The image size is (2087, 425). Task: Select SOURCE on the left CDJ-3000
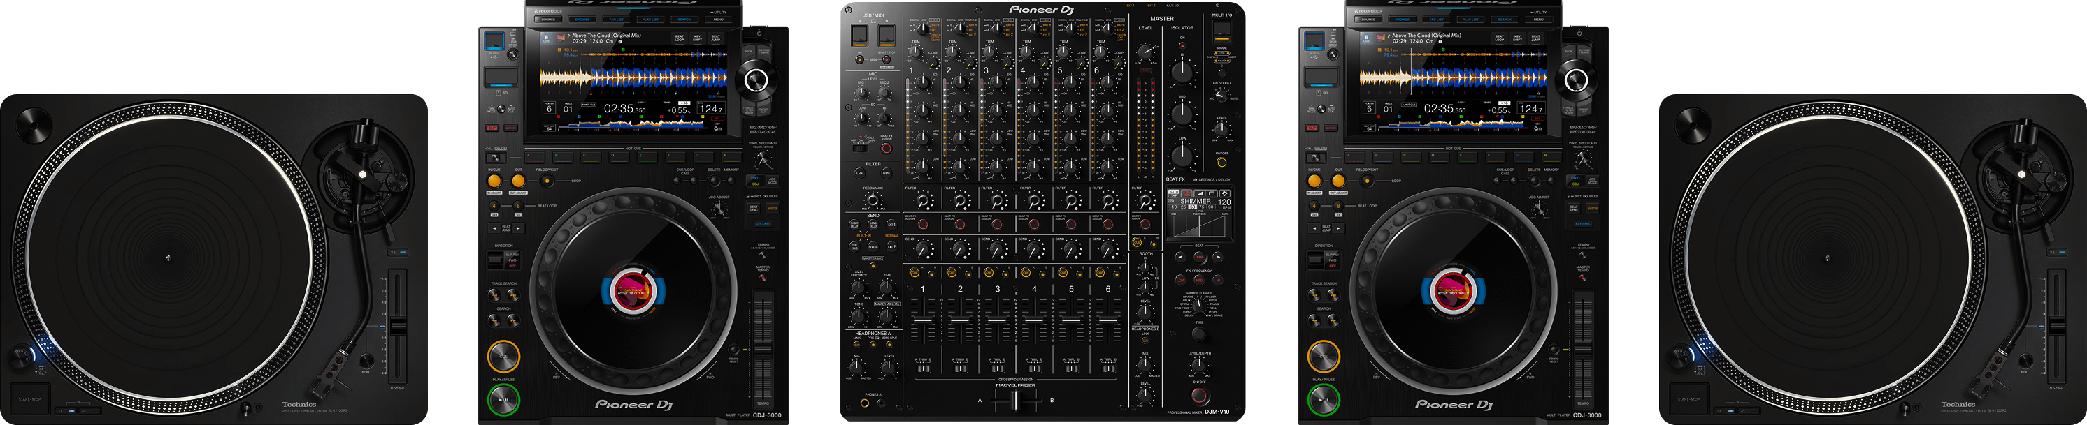pos(548,20)
